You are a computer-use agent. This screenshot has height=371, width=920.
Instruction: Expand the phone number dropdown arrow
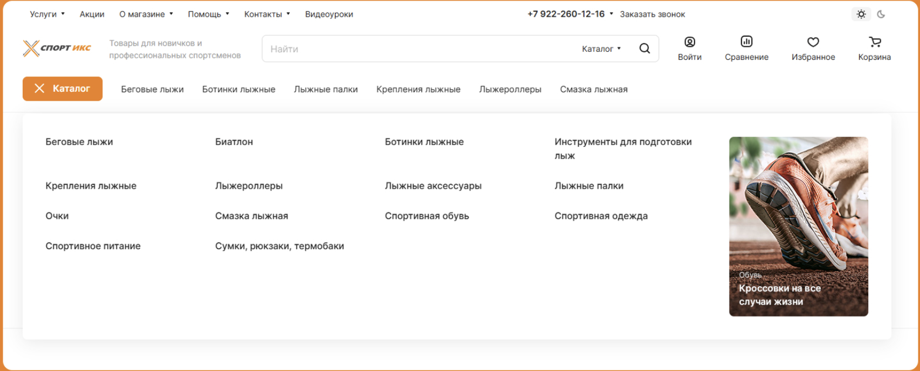[612, 14]
